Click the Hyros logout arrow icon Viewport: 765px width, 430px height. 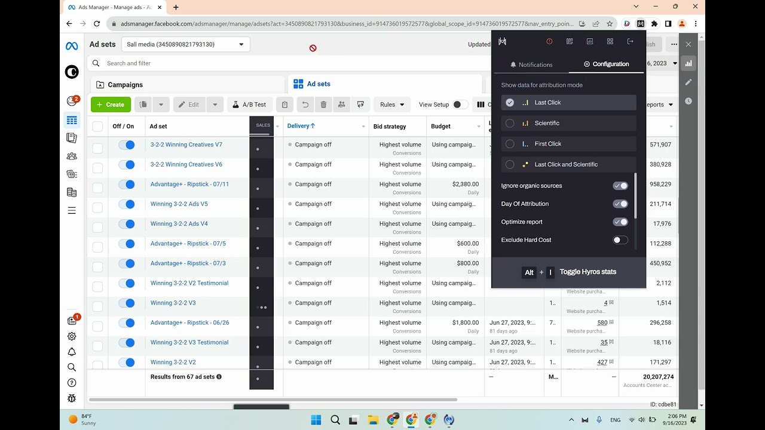tap(630, 41)
